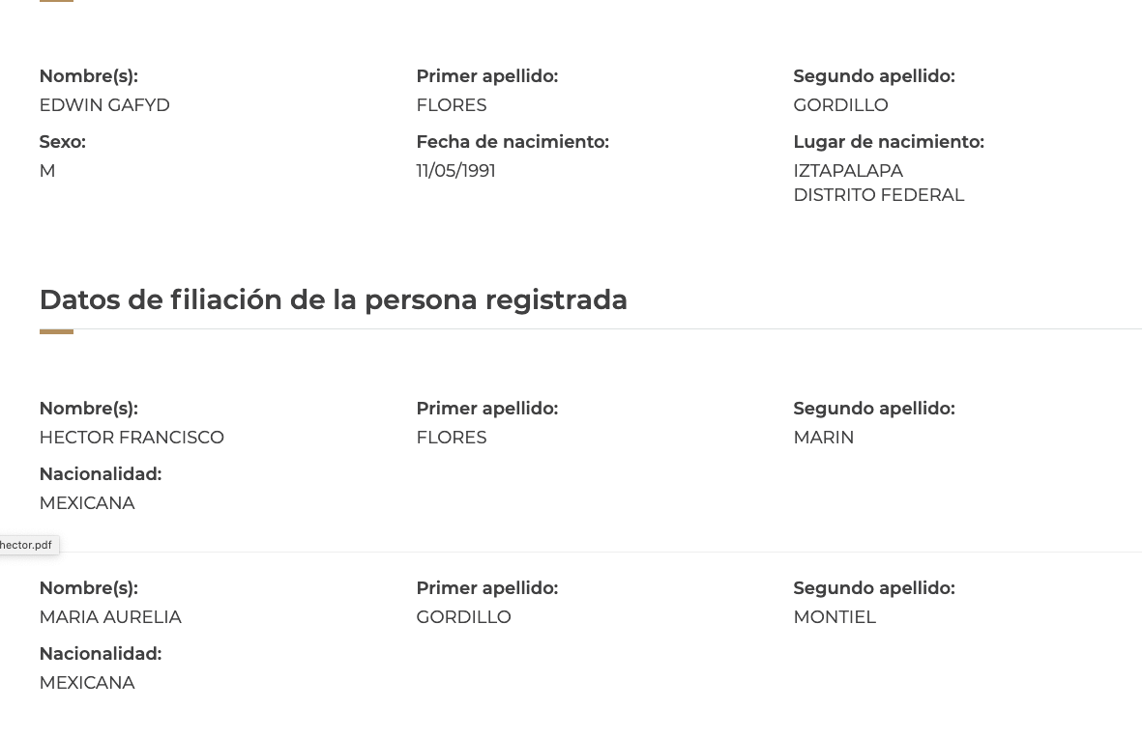Click the father's surname MARIN
Image resolution: width=1143 pixels, height=738 pixels.
pos(823,438)
